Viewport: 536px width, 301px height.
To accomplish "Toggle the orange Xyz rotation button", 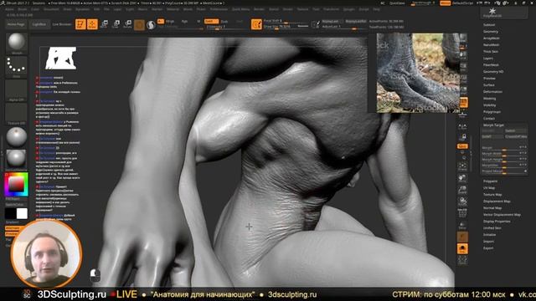I will [462, 146].
